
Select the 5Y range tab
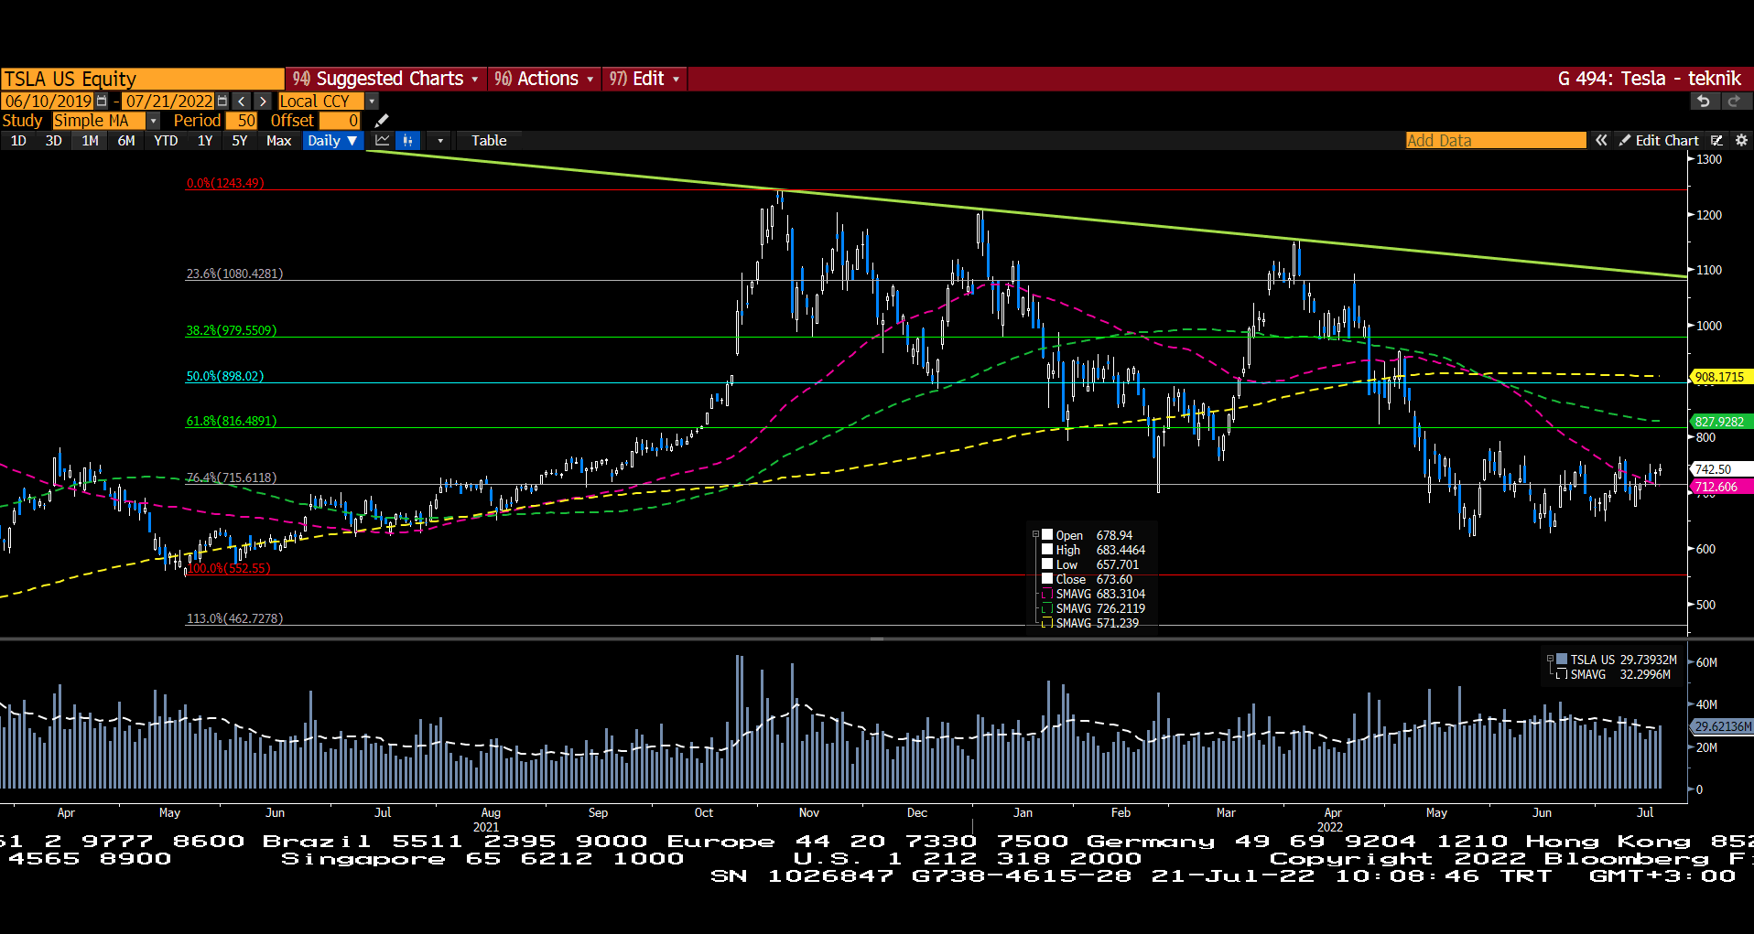coord(240,140)
